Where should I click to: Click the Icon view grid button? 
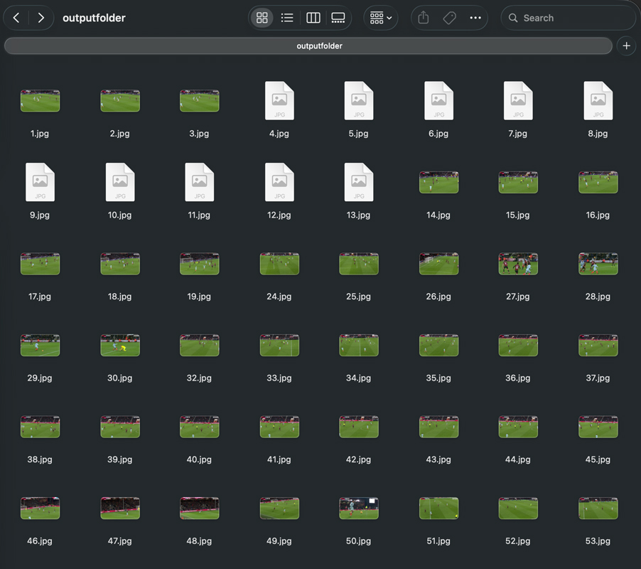tap(262, 17)
